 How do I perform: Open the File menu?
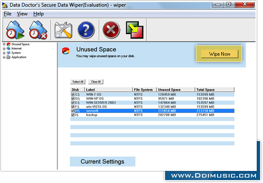pos(8,14)
